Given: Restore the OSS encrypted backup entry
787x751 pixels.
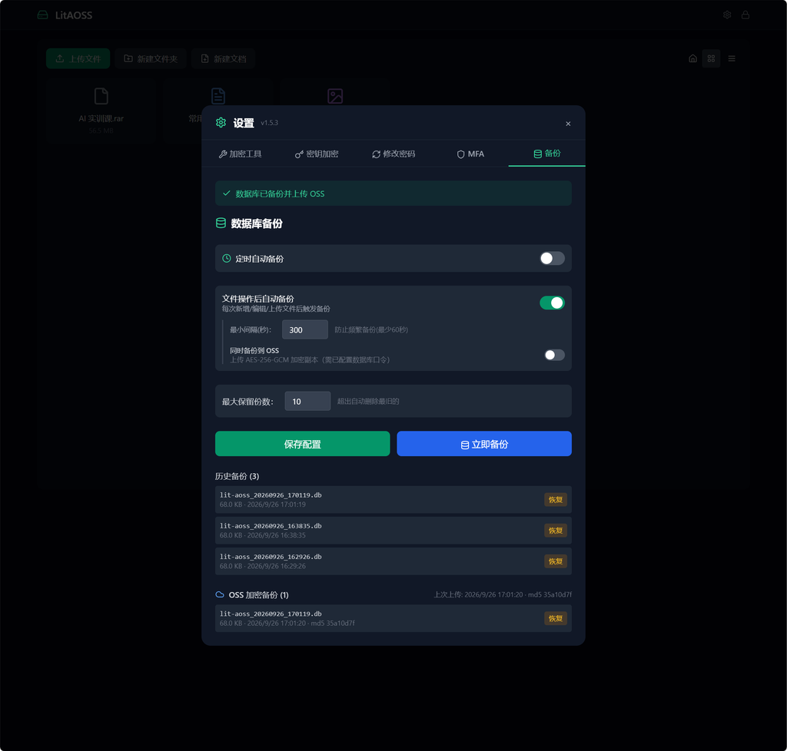Looking at the screenshot, I should coord(556,618).
